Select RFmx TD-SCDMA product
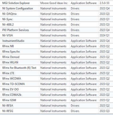 click(x=13, y=84)
